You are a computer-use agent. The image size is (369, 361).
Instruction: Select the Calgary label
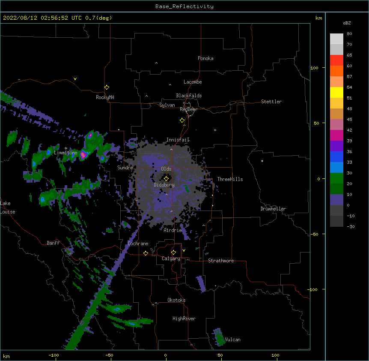[x=171, y=259]
